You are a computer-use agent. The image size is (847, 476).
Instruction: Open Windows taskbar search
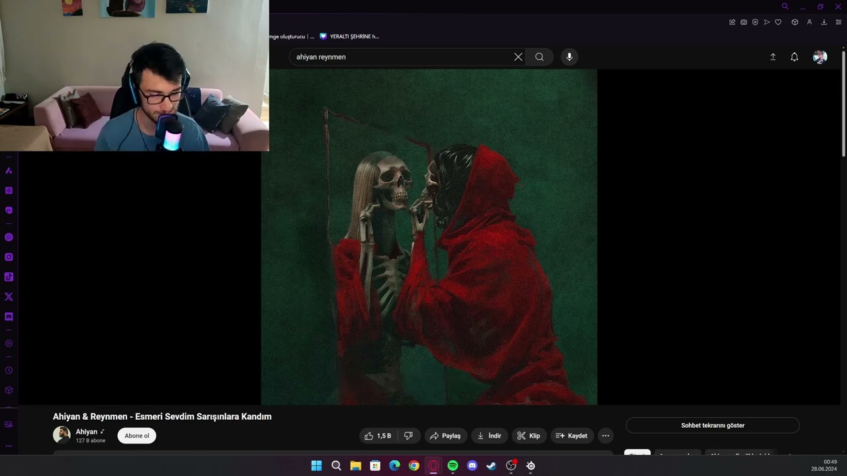(336, 465)
